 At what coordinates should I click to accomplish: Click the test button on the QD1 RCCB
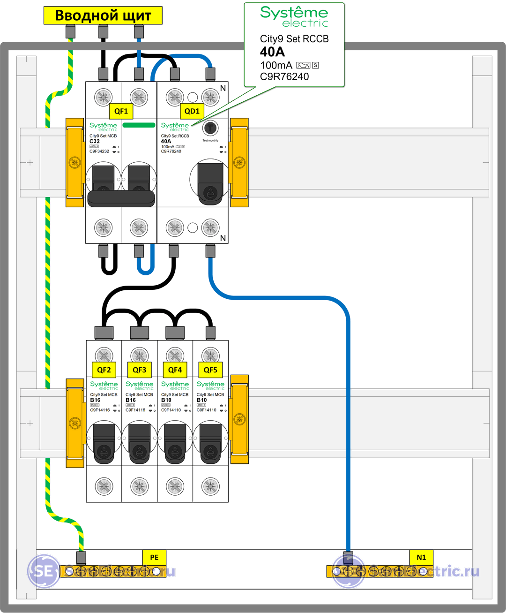point(210,128)
